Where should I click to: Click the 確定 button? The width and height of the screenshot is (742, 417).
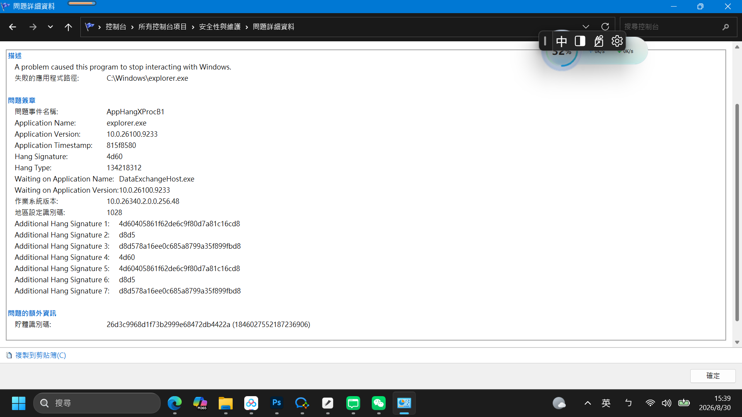point(713,376)
